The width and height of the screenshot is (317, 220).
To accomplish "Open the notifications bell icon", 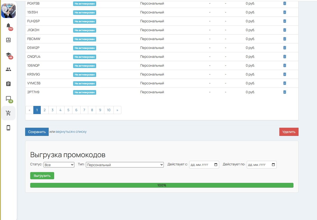I will click(x=8, y=26).
